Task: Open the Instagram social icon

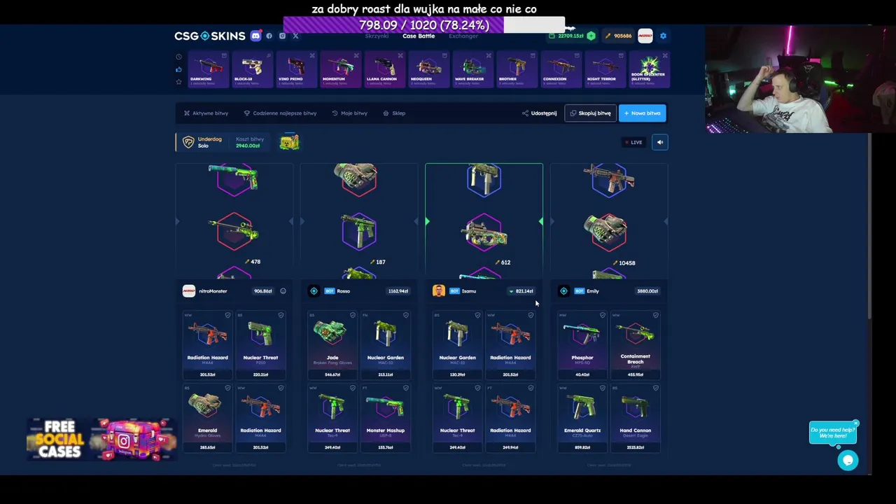Action: pyautogui.click(x=282, y=36)
